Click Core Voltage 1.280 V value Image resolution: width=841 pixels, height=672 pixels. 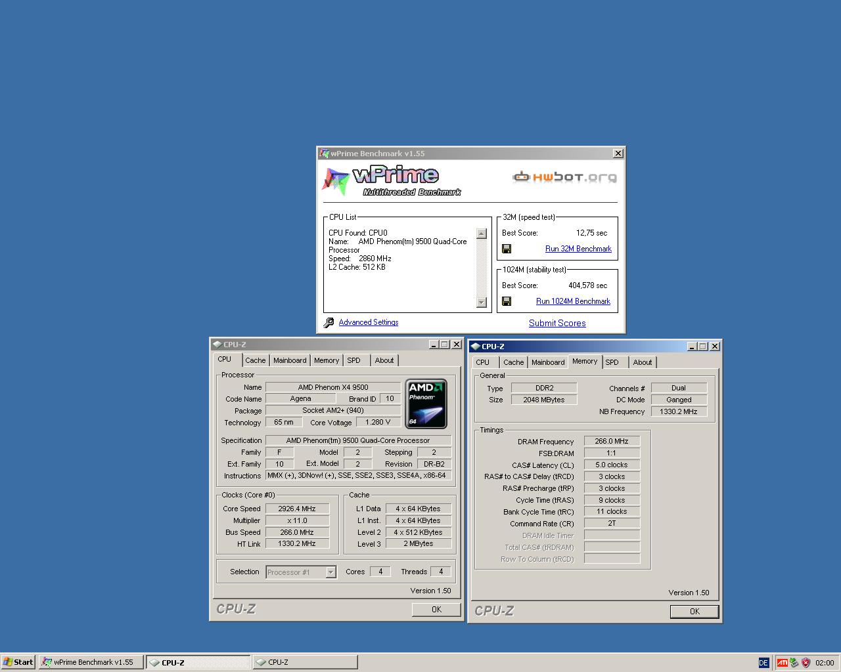coord(378,422)
